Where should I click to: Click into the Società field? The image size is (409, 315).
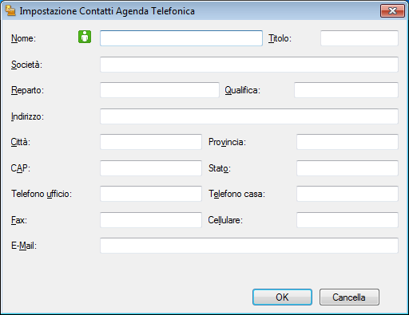(x=249, y=65)
